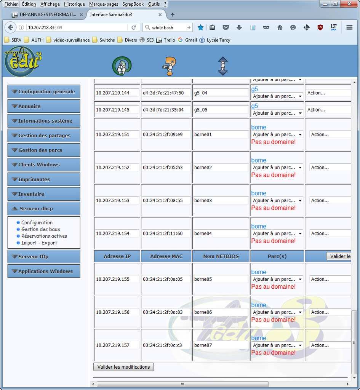Open the Réservations actives link
The width and height of the screenshot is (360, 390).
(44, 236)
